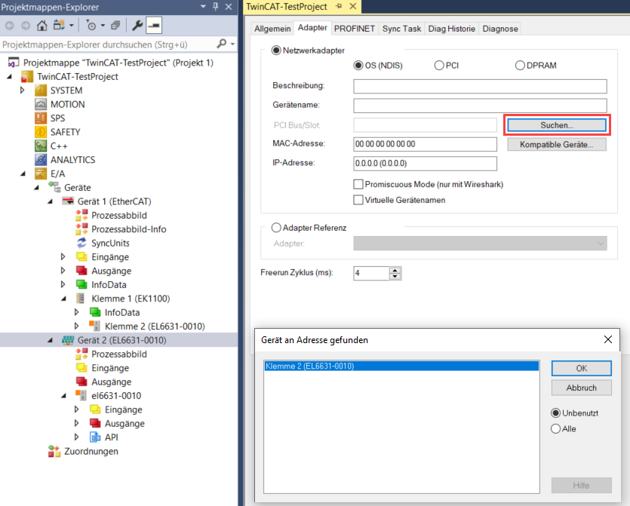Collapse the Gerät 1 (EtherCAT) node
The image size is (630, 506).
[50, 201]
